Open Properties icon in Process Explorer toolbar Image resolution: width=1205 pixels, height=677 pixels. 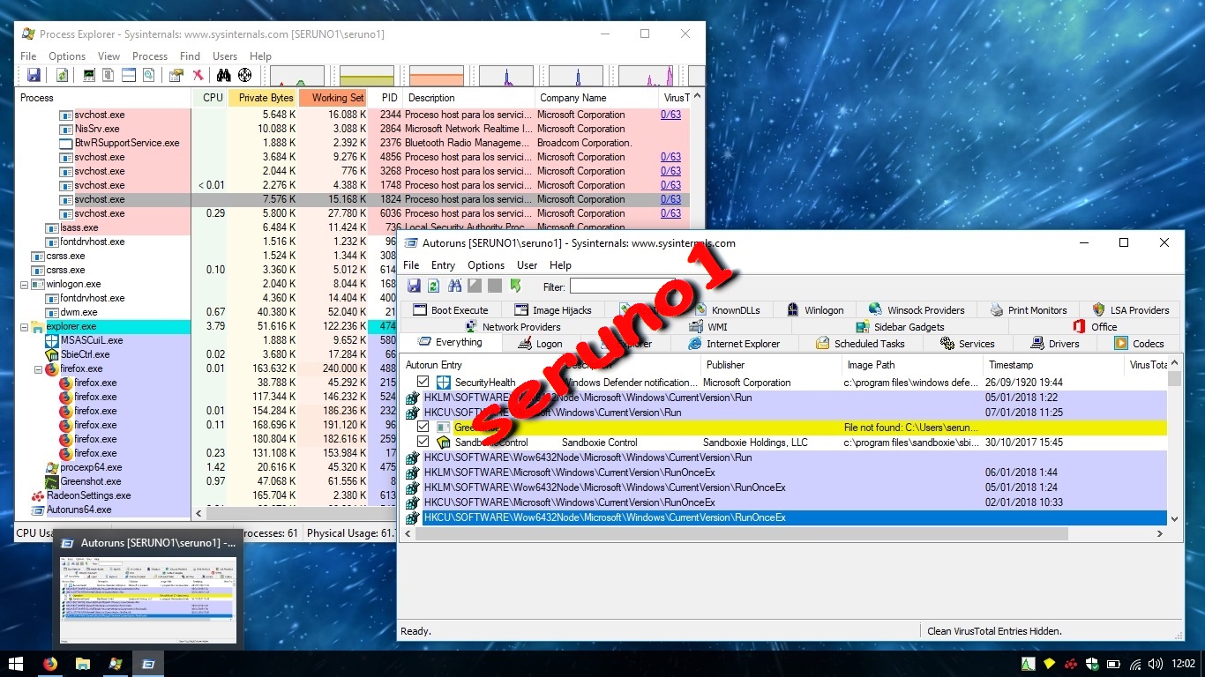click(x=176, y=76)
